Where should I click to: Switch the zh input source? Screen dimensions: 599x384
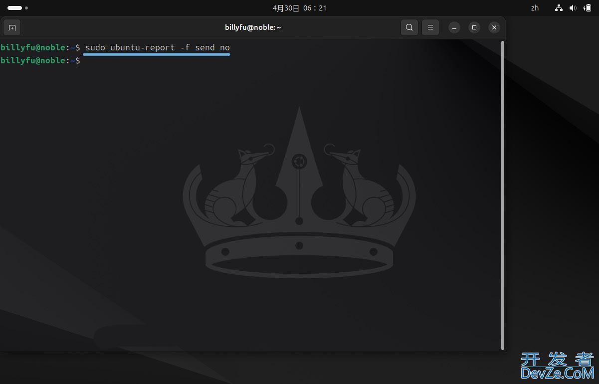pos(535,8)
